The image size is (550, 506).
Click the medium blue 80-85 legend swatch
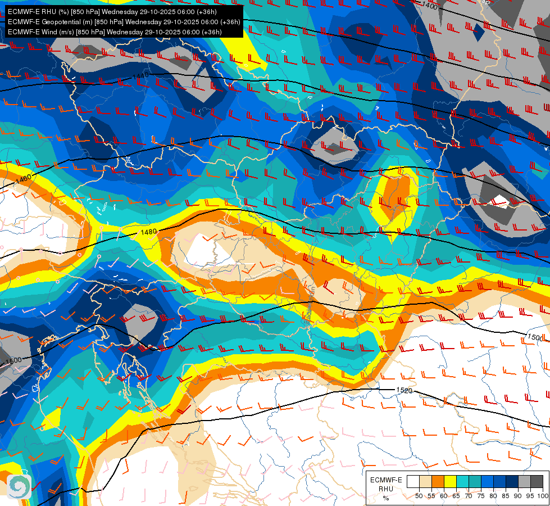499,481
